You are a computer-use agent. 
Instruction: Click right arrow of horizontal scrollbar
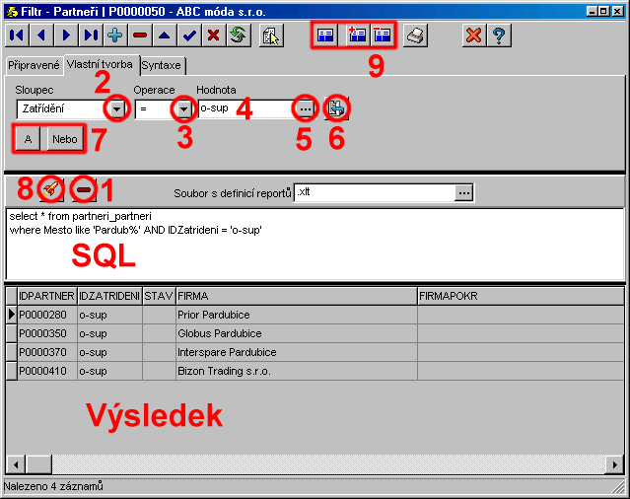tap(614, 464)
